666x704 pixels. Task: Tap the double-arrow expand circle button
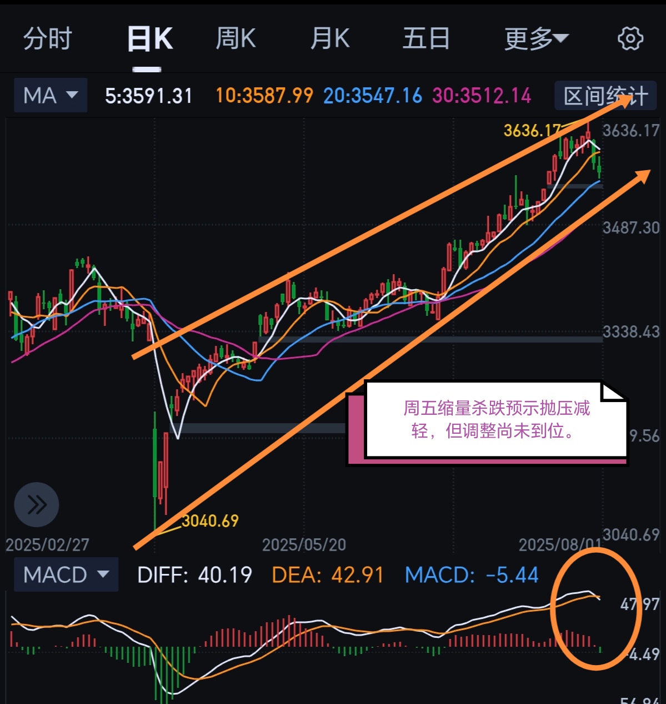37,505
